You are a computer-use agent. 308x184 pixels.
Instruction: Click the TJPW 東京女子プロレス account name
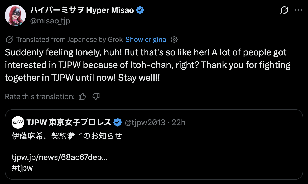pyautogui.click(x=69, y=122)
